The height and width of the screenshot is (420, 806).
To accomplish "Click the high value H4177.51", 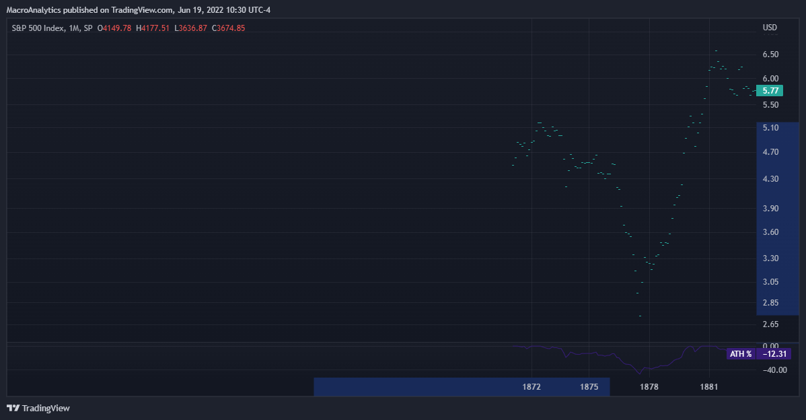I will click(153, 28).
